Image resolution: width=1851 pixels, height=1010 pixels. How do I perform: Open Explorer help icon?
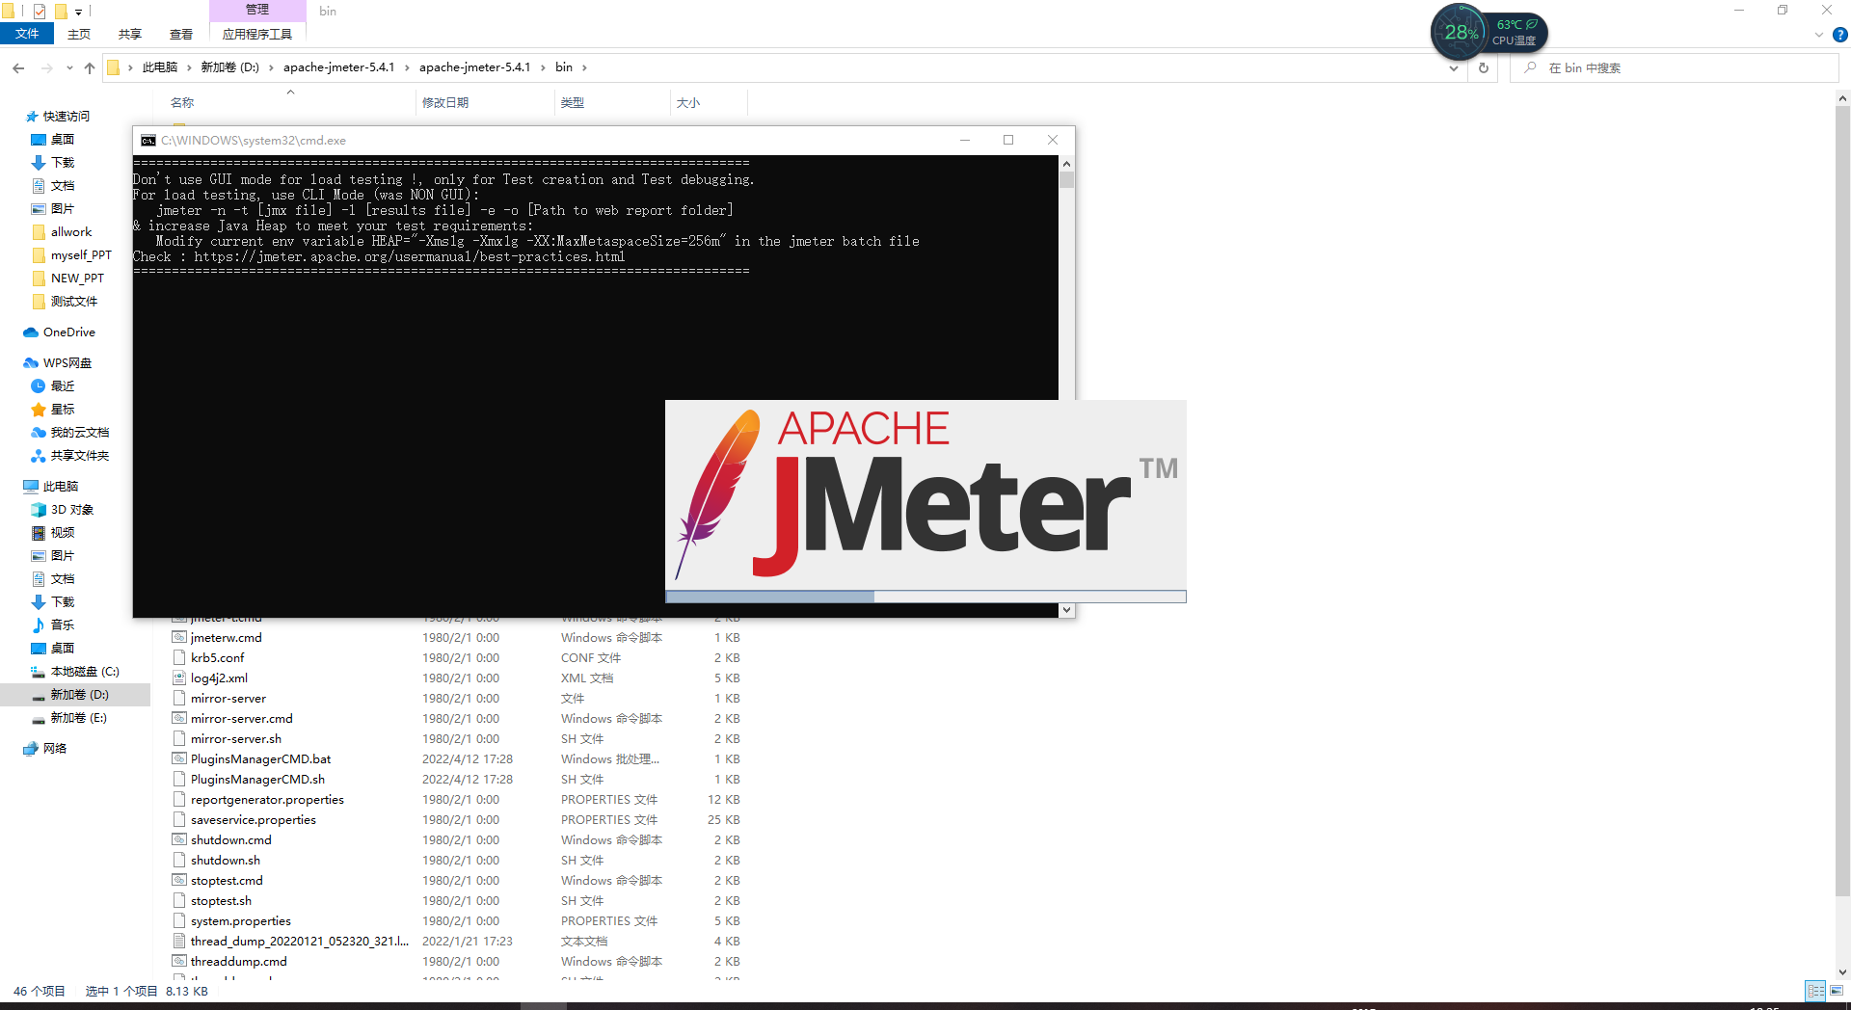pyautogui.click(x=1839, y=35)
